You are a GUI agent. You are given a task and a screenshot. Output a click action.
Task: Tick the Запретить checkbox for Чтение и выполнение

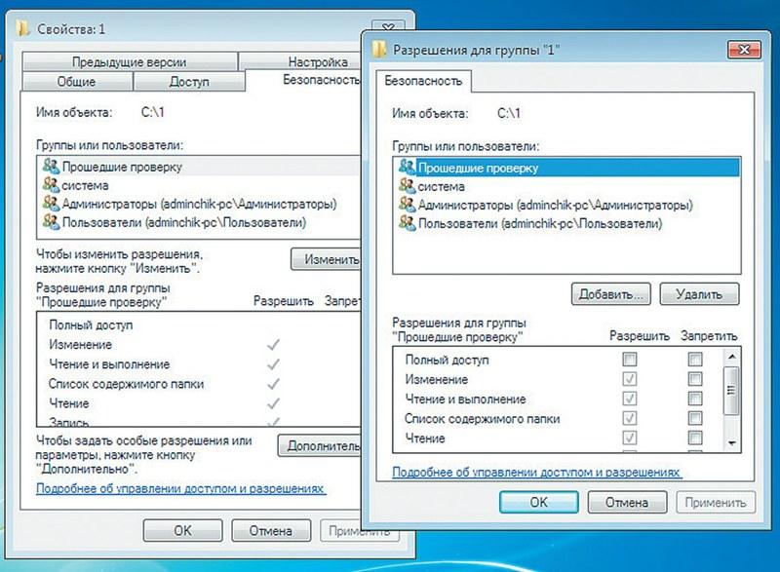tap(694, 399)
